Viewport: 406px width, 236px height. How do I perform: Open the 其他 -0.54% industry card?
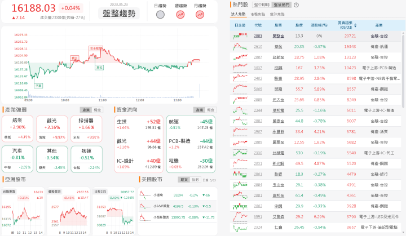[x=52, y=159]
